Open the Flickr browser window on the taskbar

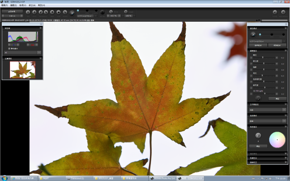point(24,178)
